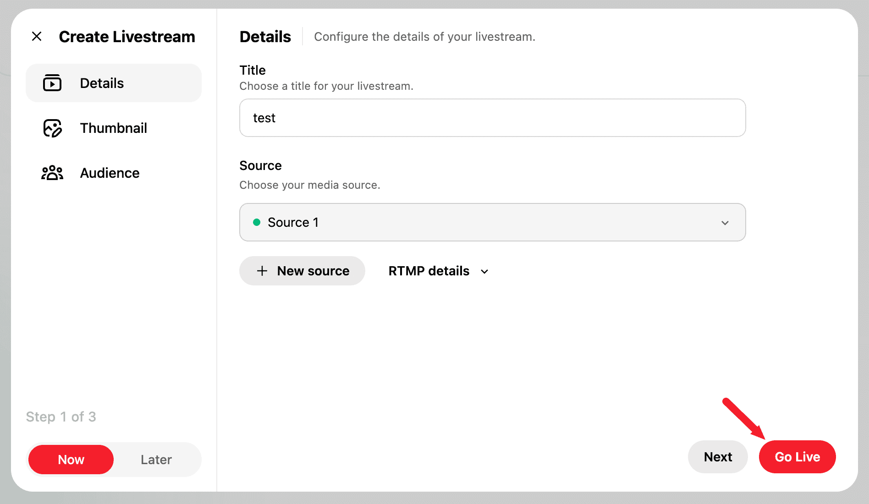Image resolution: width=869 pixels, height=504 pixels.
Task: Click the Next button
Action: tap(718, 457)
